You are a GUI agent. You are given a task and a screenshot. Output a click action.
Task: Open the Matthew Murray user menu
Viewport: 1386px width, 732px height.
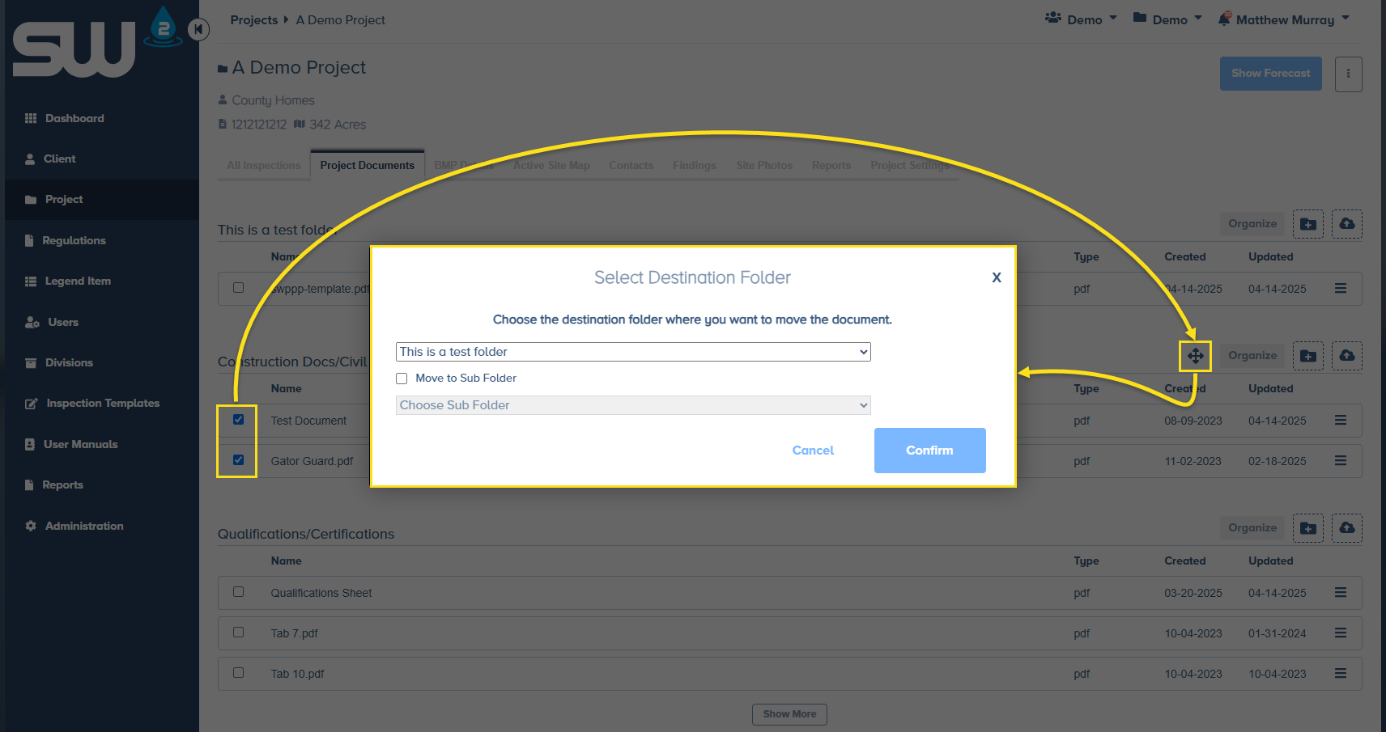[1284, 19]
